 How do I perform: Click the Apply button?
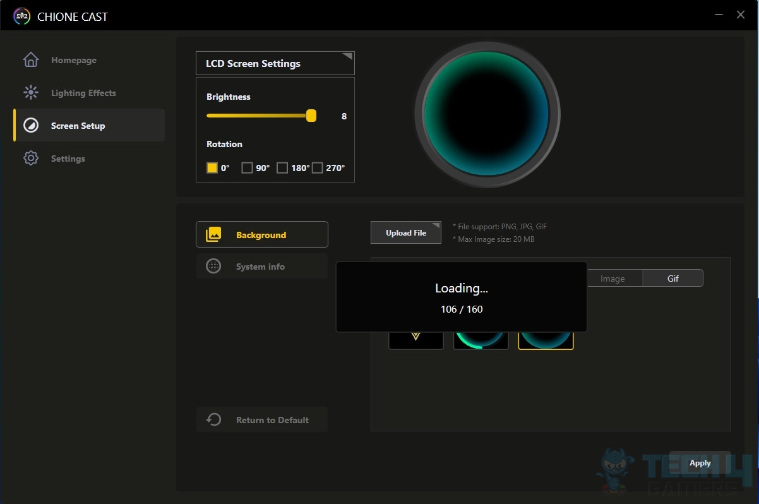(700, 463)
